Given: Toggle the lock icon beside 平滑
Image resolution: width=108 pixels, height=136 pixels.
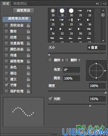Looking at the screenshot, I should click(28, 85).
